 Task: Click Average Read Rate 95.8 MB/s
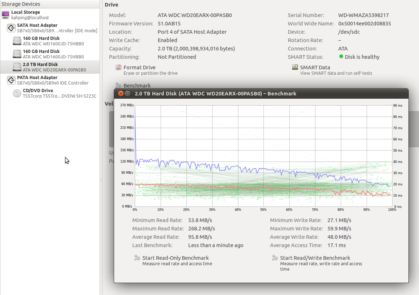(200, 237)
